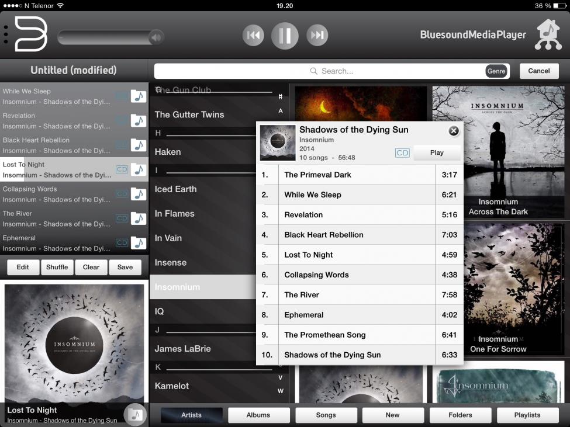
Task: Pause the current playback
Action: pos(285,35)
